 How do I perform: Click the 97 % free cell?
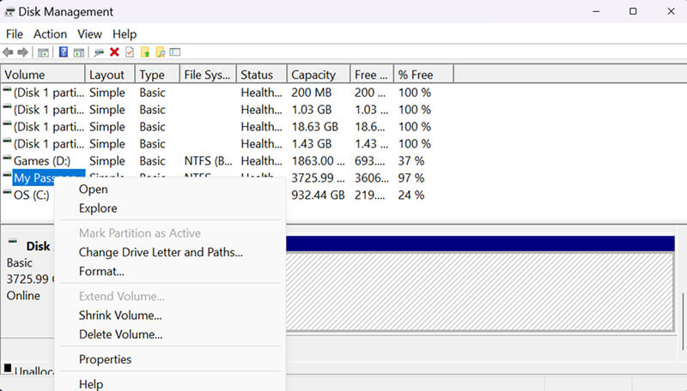pyautogui.click(x=411, y=178)
